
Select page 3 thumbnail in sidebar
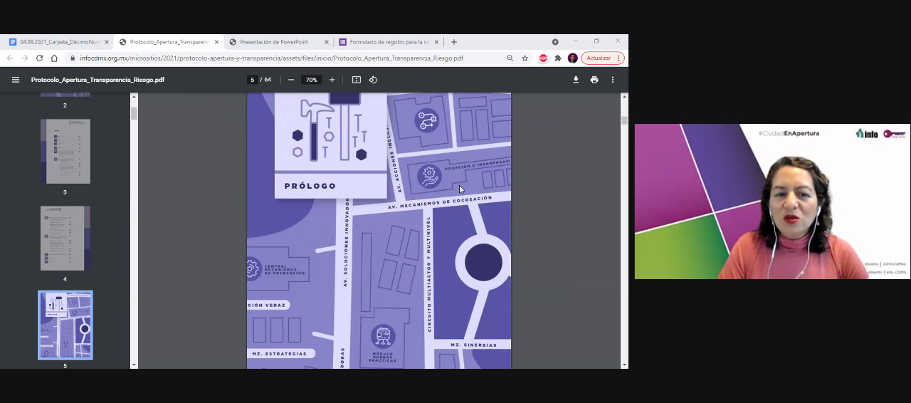65,152
